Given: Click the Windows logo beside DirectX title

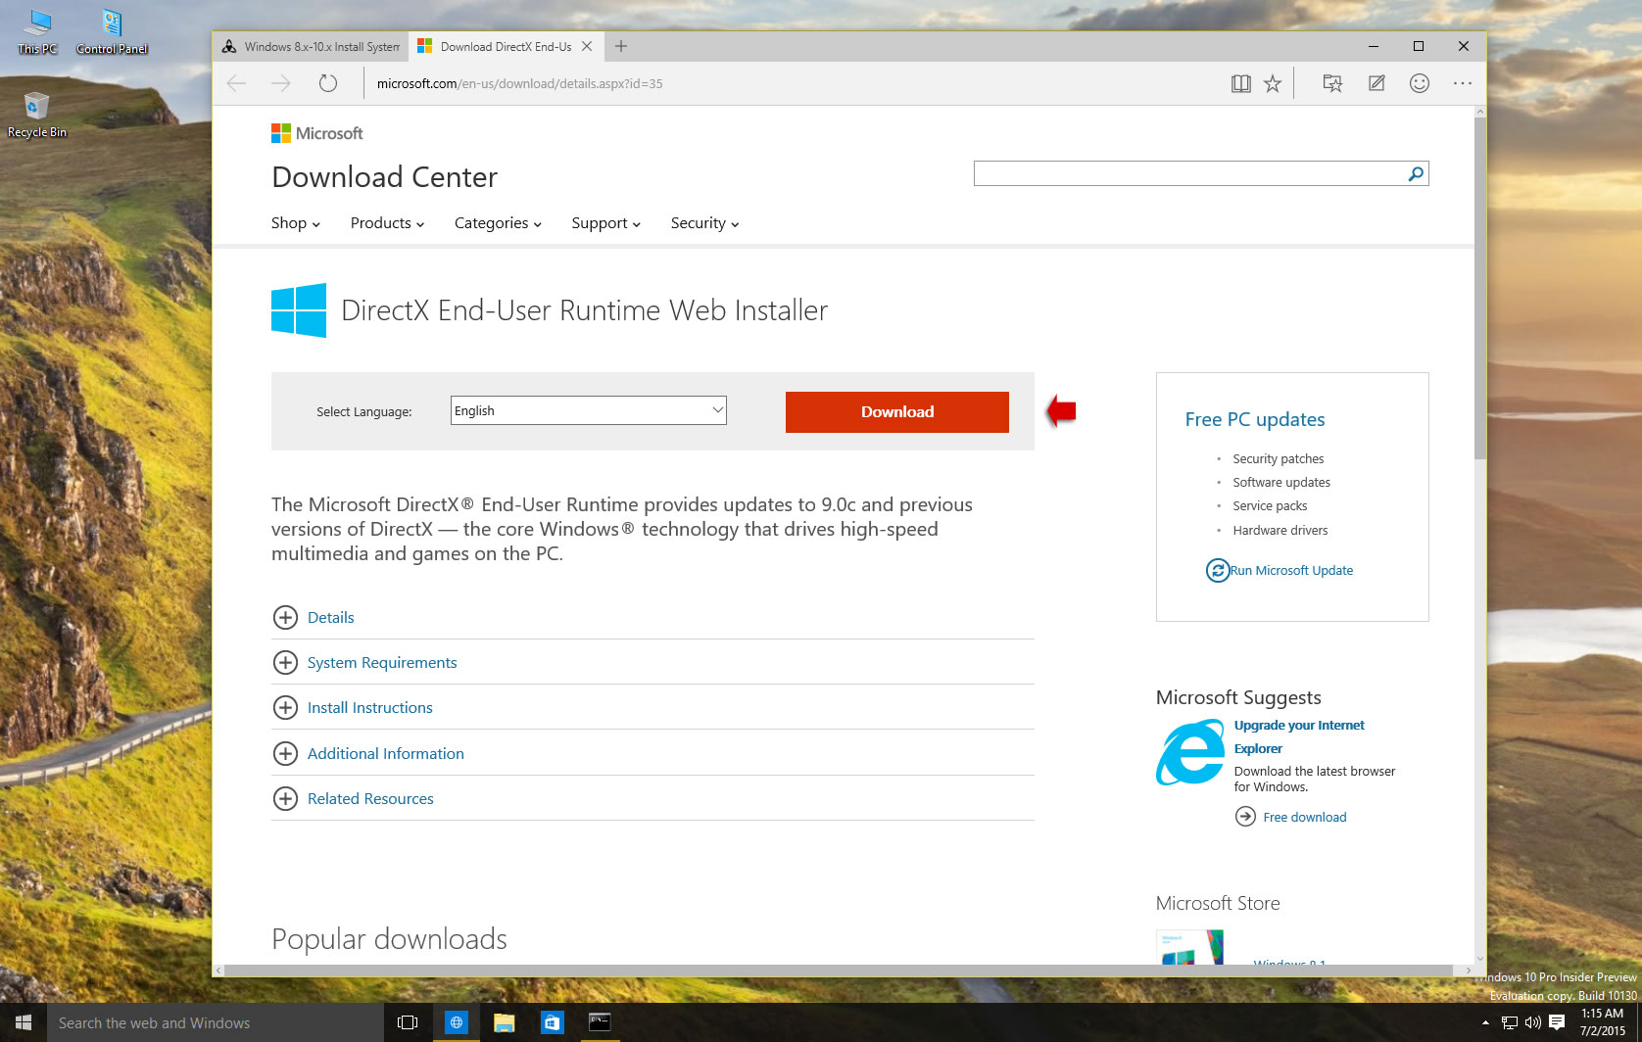Looking at the screenshot, I should (x=299, y=310).
